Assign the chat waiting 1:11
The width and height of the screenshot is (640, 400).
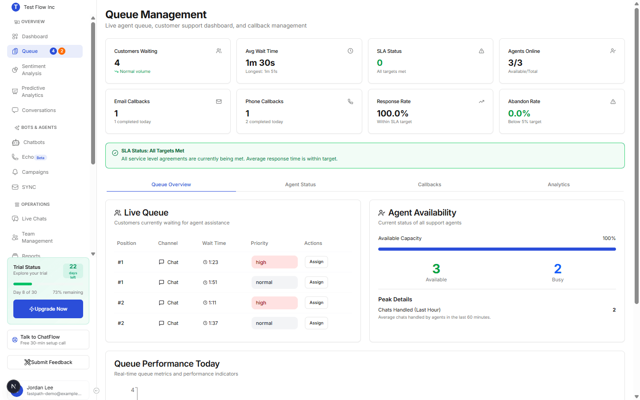(316, 303)
